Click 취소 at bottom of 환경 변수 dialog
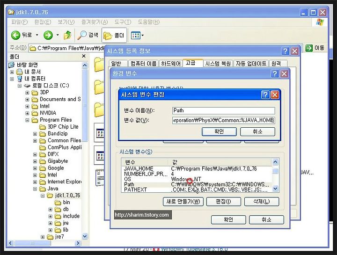Viewport: 337px width, 255px height. [266, 219]
